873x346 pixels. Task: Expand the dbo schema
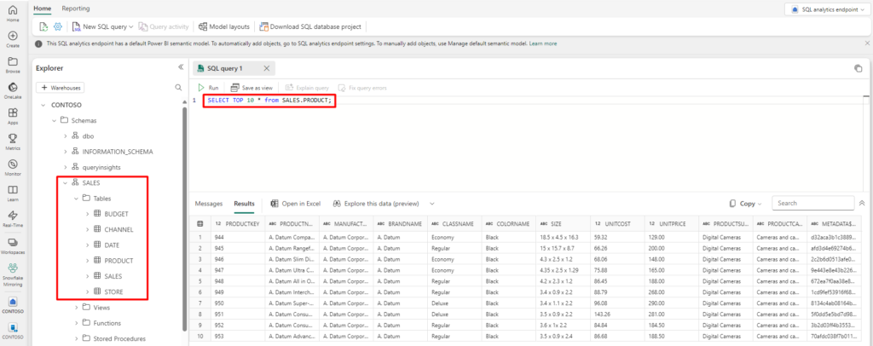point(65,136)
